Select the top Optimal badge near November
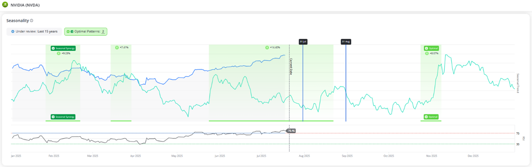 (432, 48)
